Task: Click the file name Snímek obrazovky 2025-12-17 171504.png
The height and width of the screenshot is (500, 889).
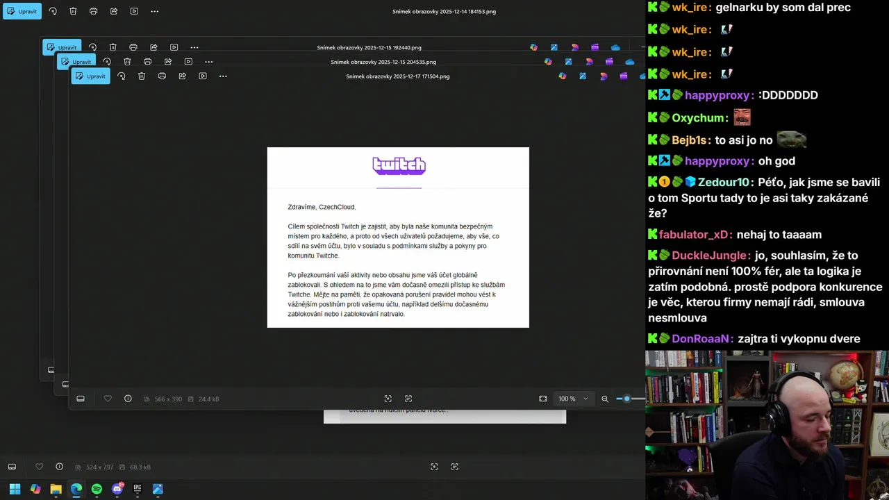Action: coord(398,76)
